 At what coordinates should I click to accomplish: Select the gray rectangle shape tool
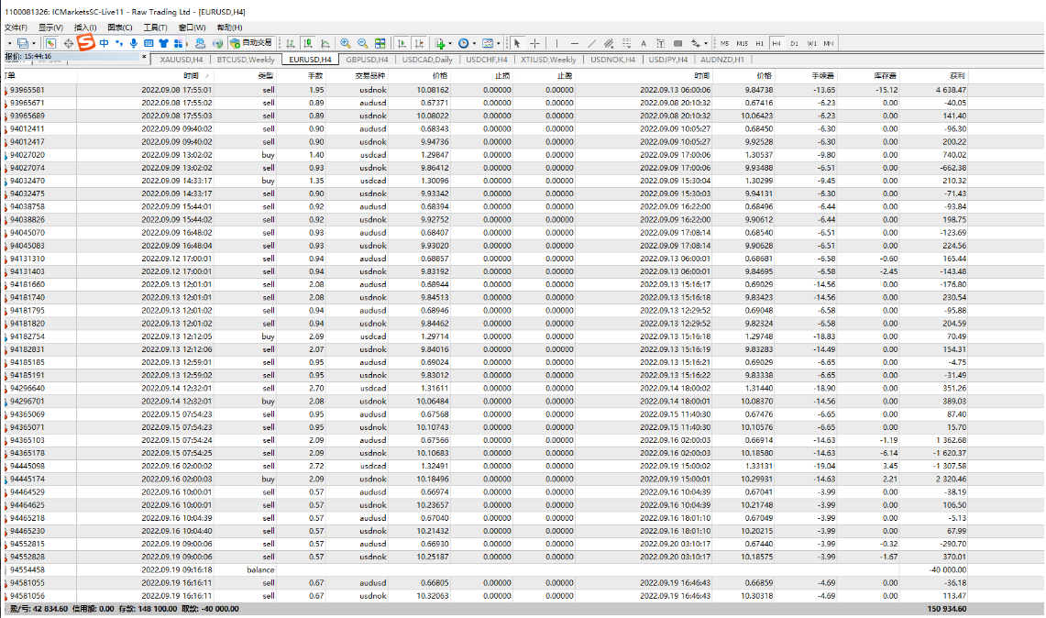677,43
